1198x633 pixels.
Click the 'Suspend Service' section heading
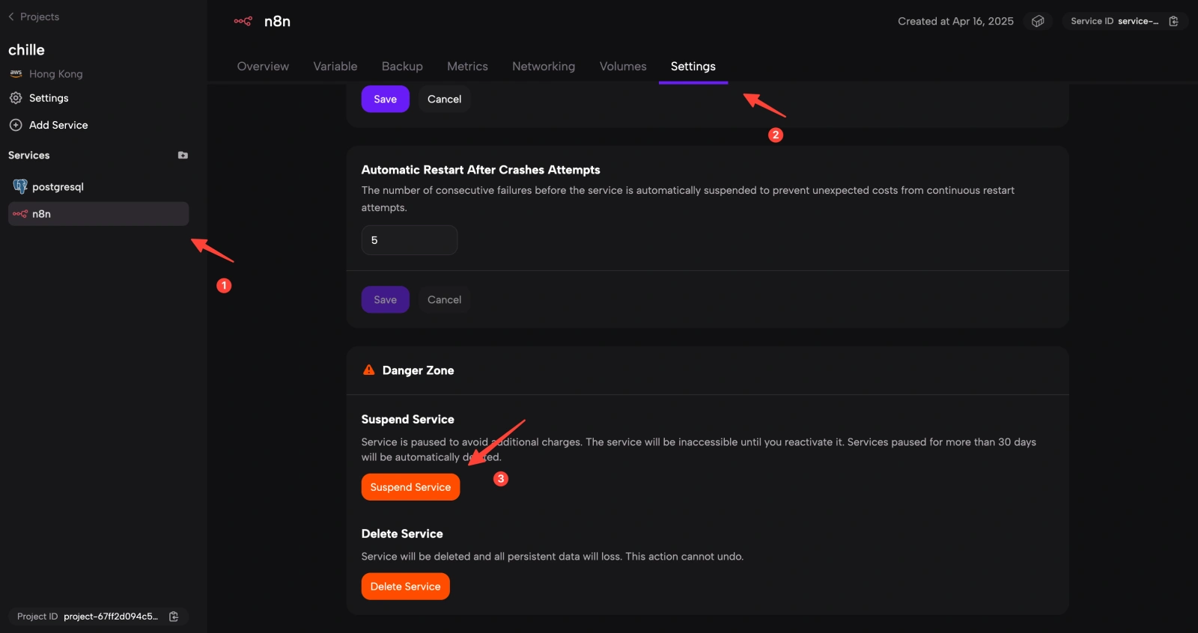408,419
